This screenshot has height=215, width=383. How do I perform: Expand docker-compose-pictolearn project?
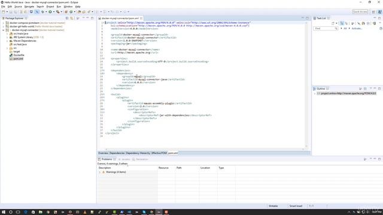point(4,23)
